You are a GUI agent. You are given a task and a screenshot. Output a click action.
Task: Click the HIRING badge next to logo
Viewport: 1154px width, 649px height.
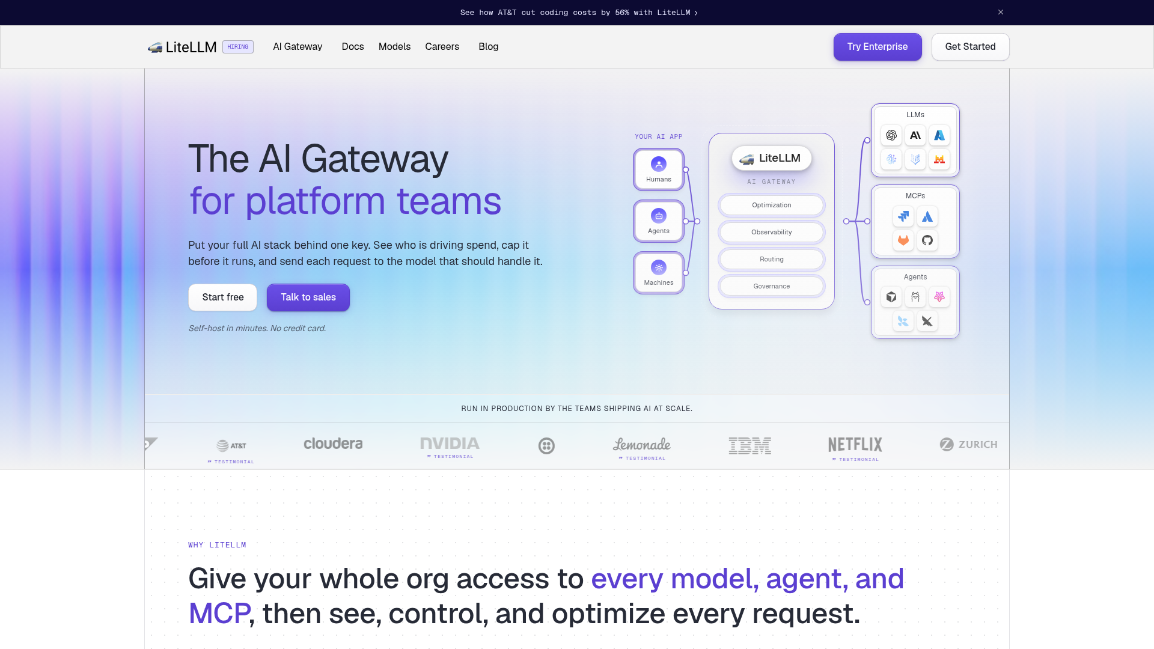click(238, 47)
